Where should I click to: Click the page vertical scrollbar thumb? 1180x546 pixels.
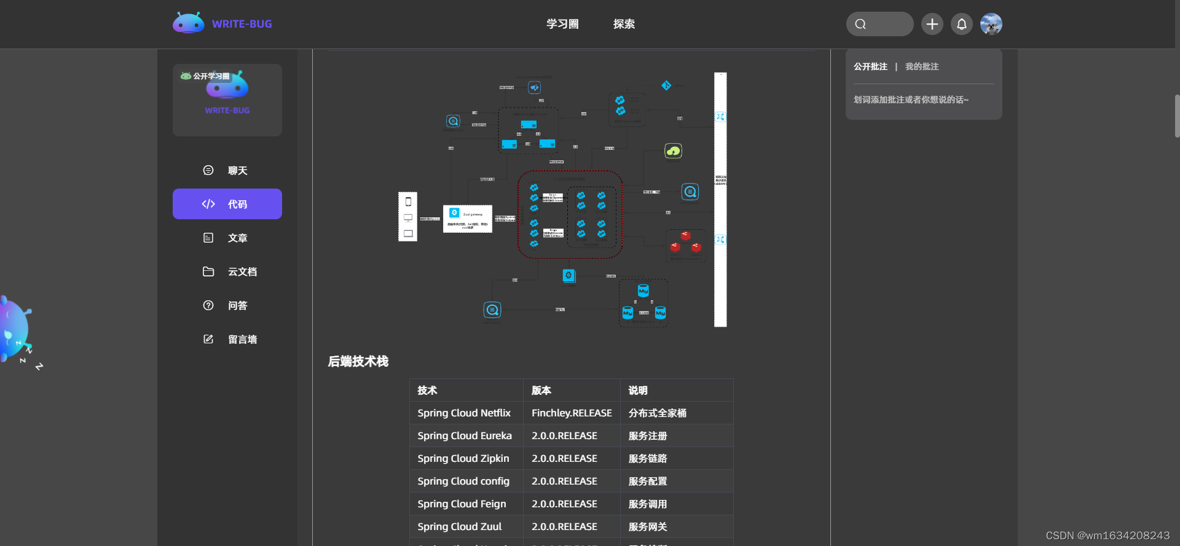1177,115
